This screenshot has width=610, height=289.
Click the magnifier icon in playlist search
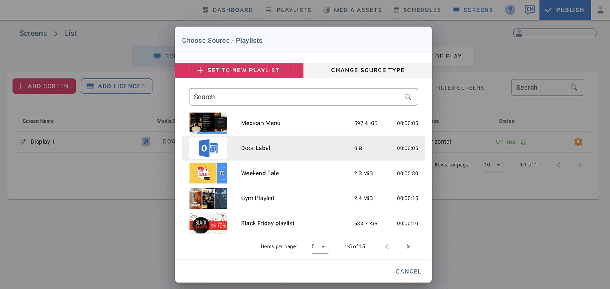pos(408,97)
